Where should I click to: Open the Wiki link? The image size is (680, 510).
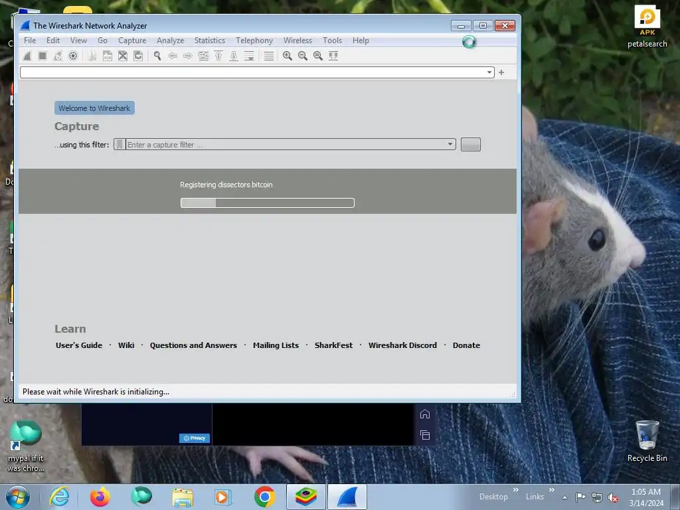point(126,345)
